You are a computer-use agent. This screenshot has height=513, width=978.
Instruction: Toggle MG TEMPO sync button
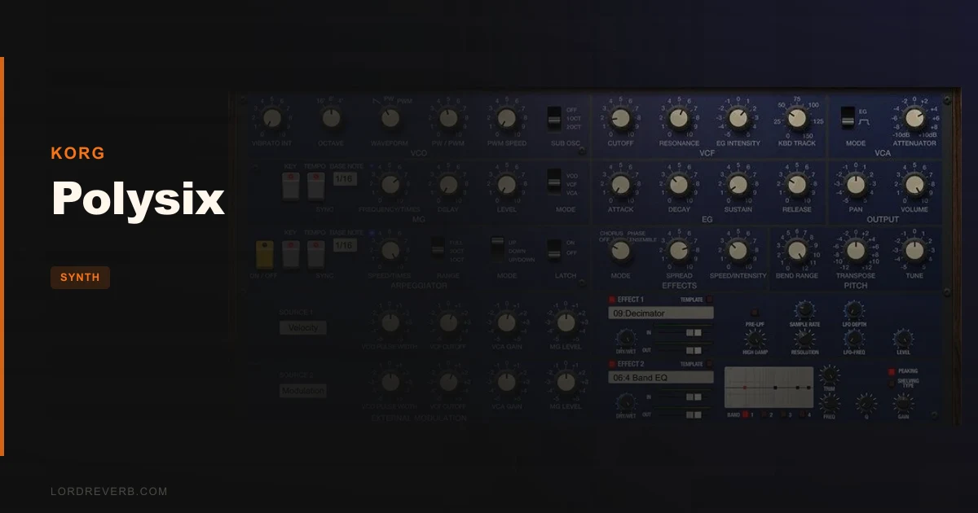pyautogui.click(x=316, y=187)
